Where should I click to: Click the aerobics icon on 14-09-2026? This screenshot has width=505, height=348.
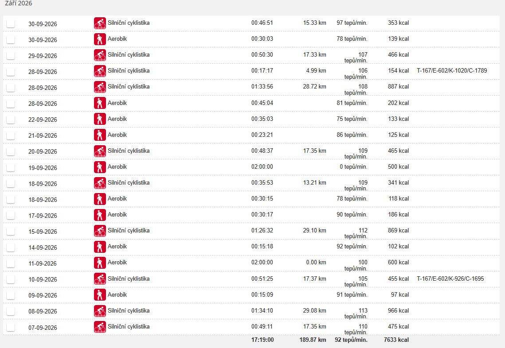point(100,247)
